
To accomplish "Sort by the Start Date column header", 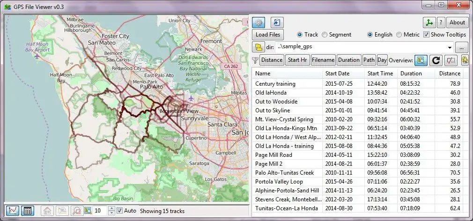I will click(343, 74).
